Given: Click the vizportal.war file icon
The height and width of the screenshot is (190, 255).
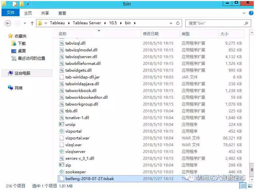Looking at the screenshot, I should [62, 138].
